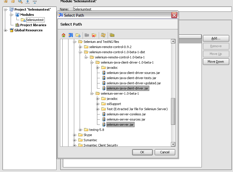Click the remove minus toolbar icon

point(13,1)
